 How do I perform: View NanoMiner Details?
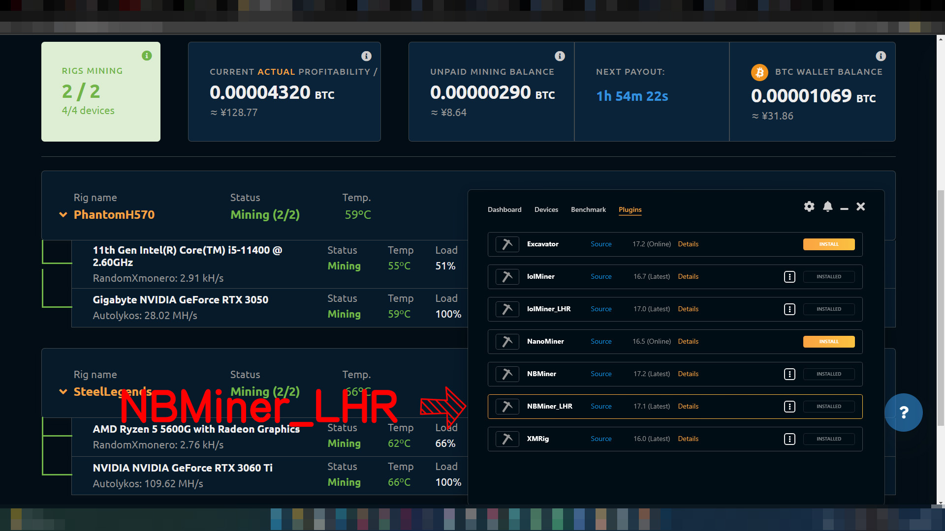[688, 342]
